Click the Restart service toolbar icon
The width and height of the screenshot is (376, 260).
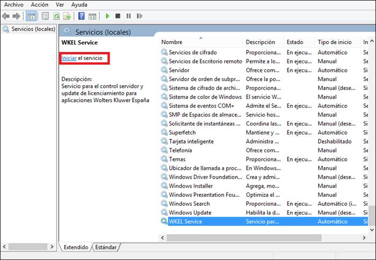pos(139,16)
